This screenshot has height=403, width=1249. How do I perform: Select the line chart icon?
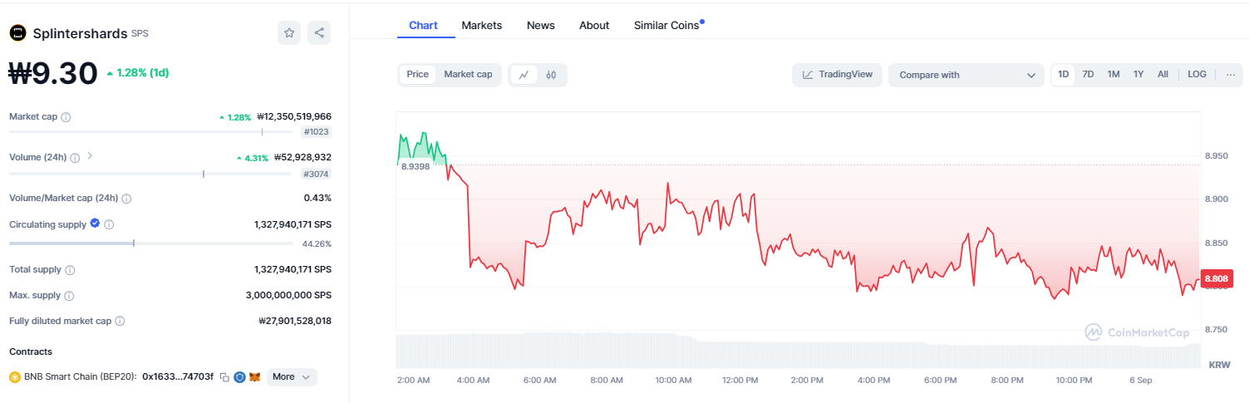click(524, 75)
